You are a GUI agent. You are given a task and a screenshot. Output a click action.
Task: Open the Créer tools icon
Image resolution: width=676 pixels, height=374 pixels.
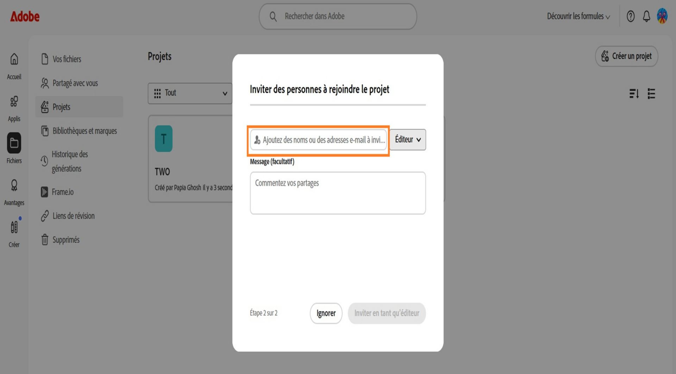coord(14,227)
